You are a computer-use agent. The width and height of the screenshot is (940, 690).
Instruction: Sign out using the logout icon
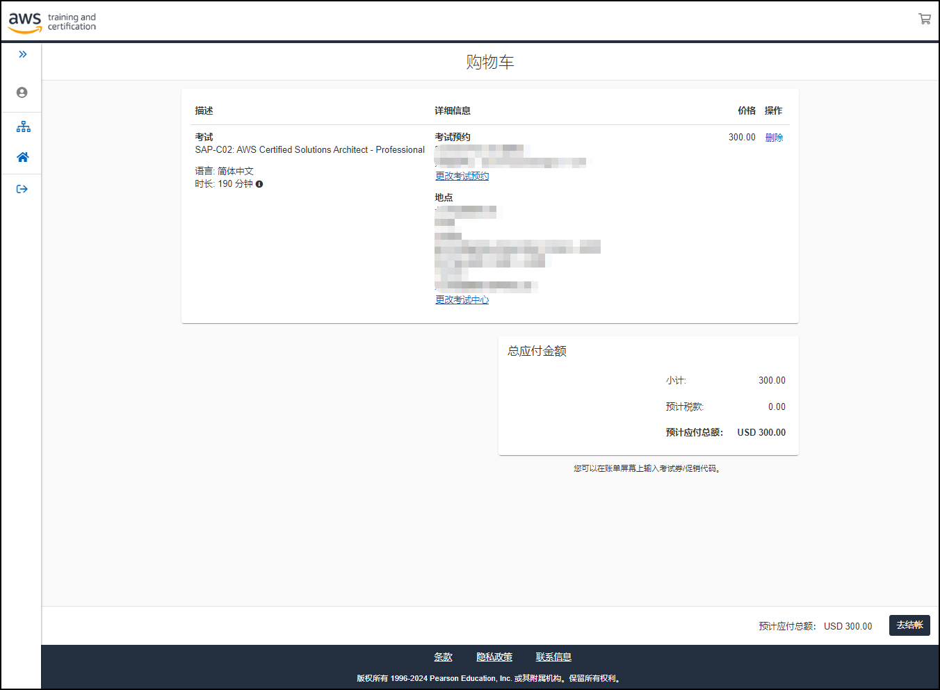22,189
